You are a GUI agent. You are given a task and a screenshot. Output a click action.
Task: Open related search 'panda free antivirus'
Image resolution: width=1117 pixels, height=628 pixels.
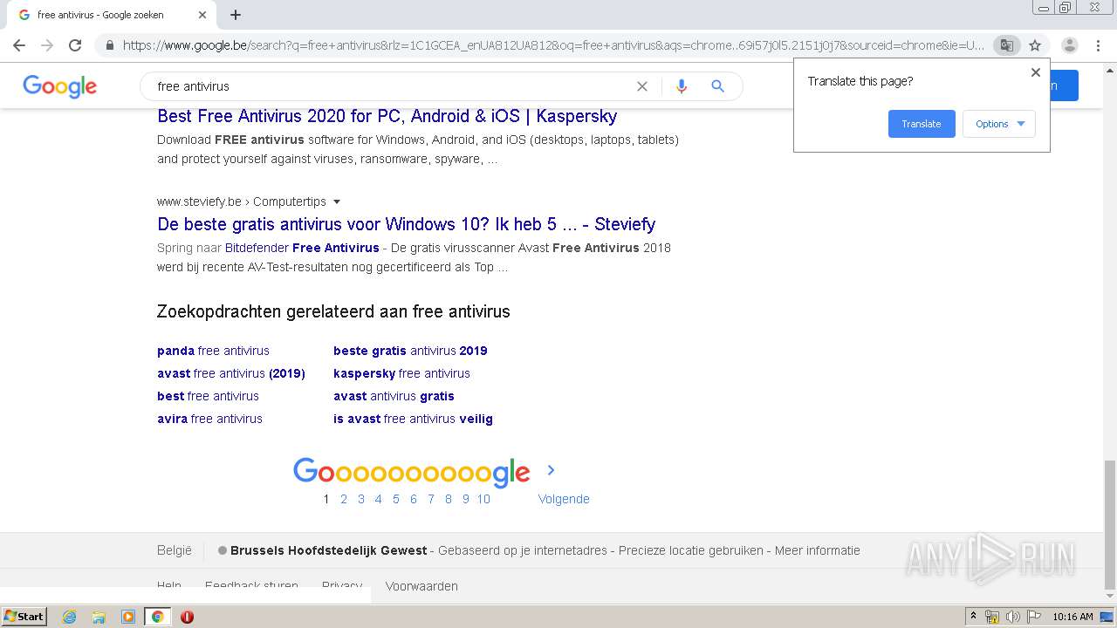(213, 351)
